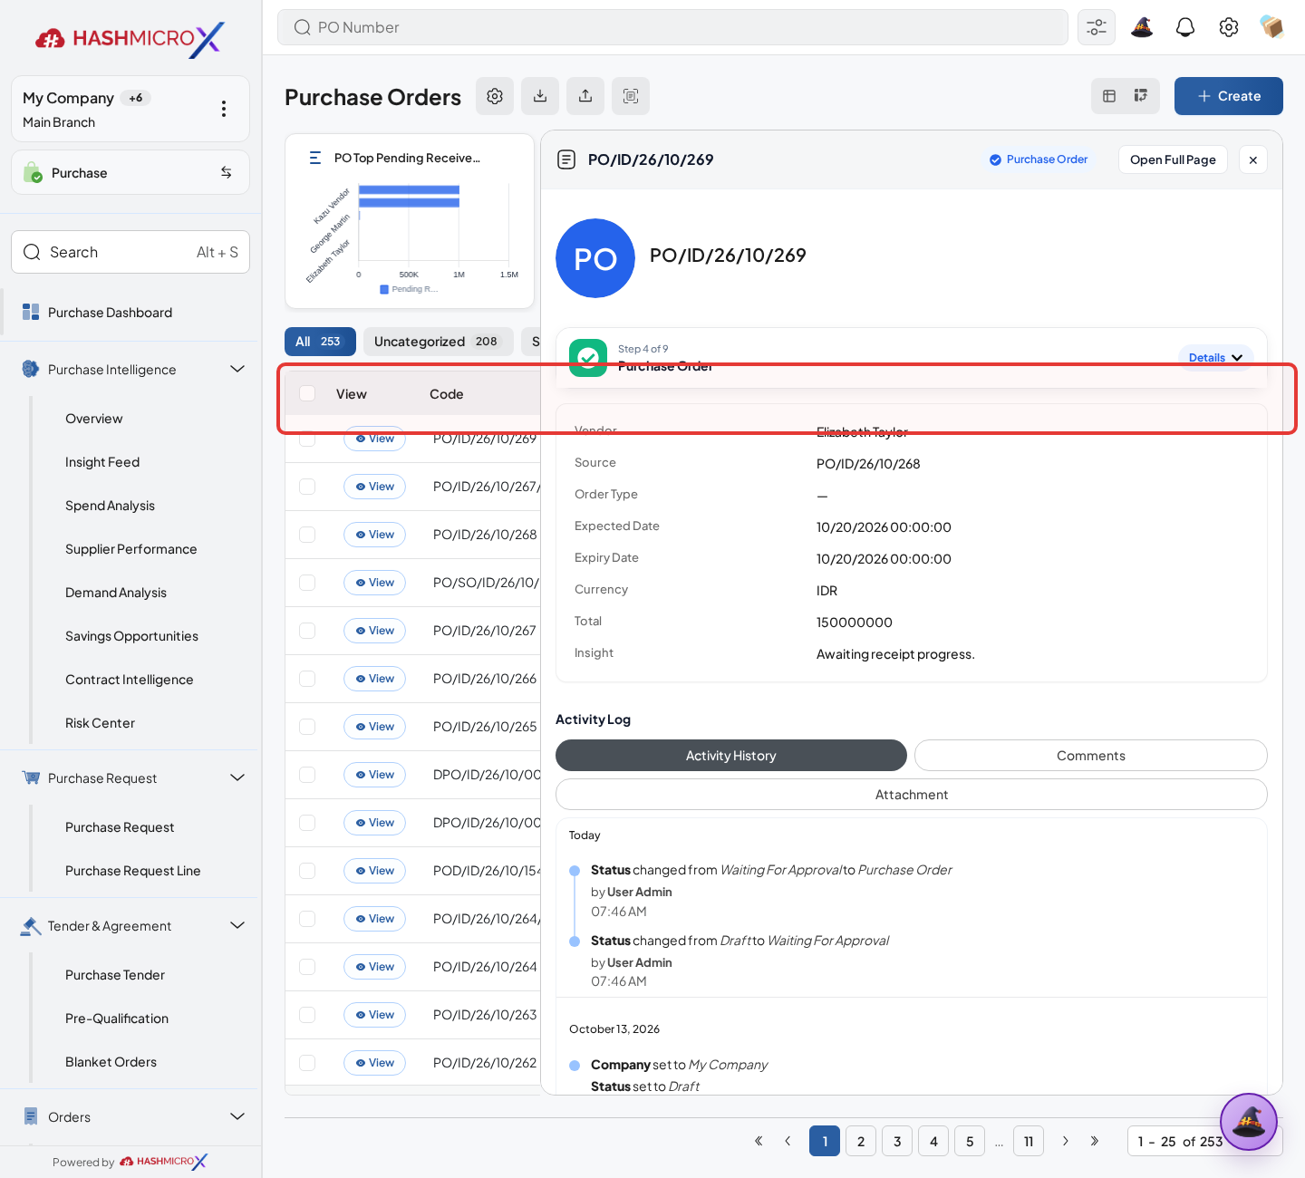Image resolution: width=1305 pixels, height=1178 pixels.
Task: Expand the Details dropdown in step card
Action: pos(1215,358)
